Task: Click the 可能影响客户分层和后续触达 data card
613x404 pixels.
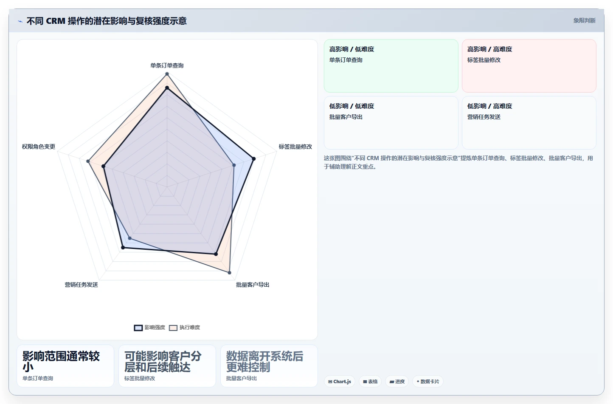Action: (167, 366)
